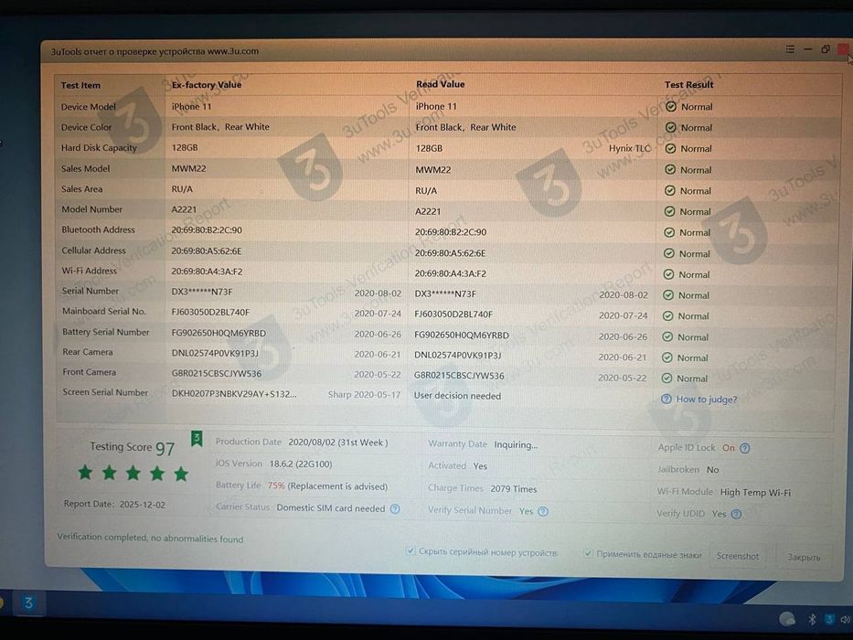Click the 'Test Item' column header
Screen dimensions: 853x640
click(80, 85)
